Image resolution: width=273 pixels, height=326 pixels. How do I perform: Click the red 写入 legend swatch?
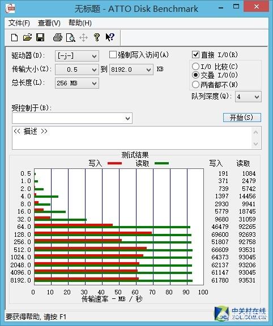(x=114, y=163)
